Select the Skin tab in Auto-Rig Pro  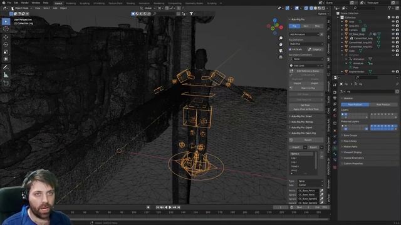point(306,26)
